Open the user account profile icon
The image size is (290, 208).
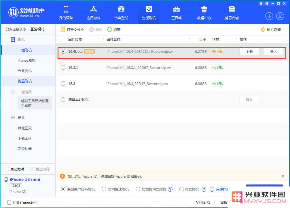pyautogui.click(x=280, y=16)
